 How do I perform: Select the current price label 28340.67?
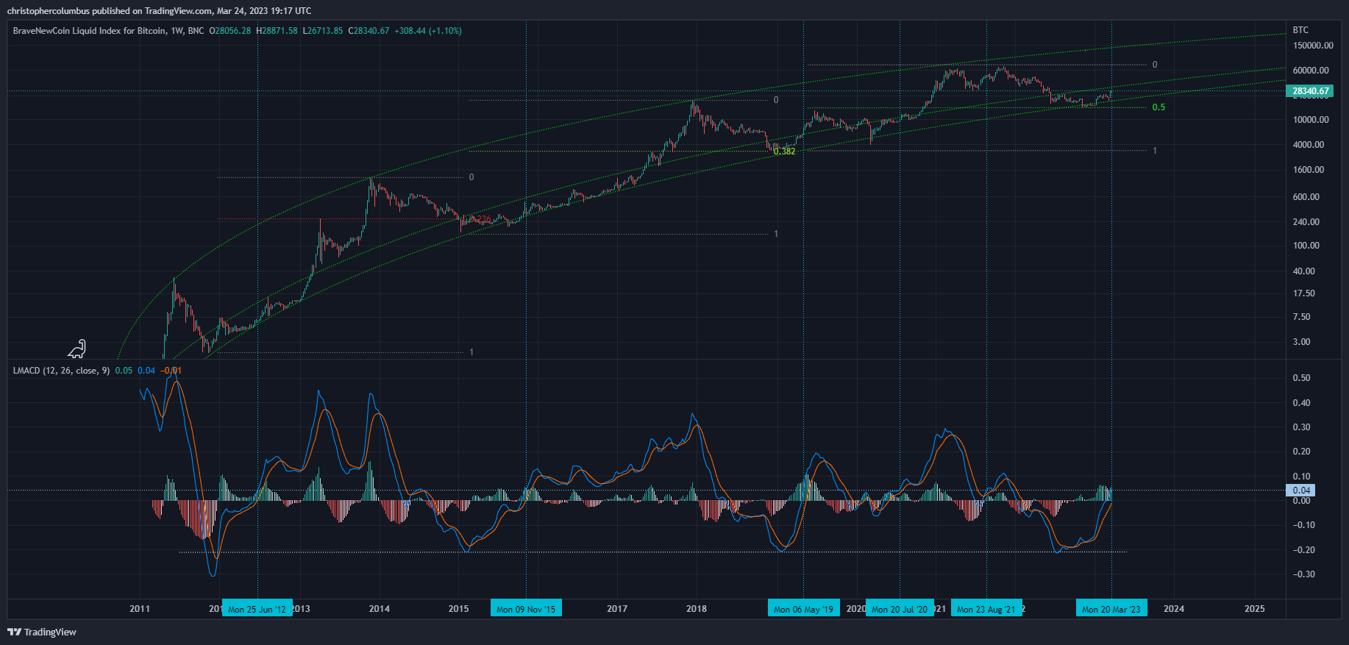tap(1311, 91)
